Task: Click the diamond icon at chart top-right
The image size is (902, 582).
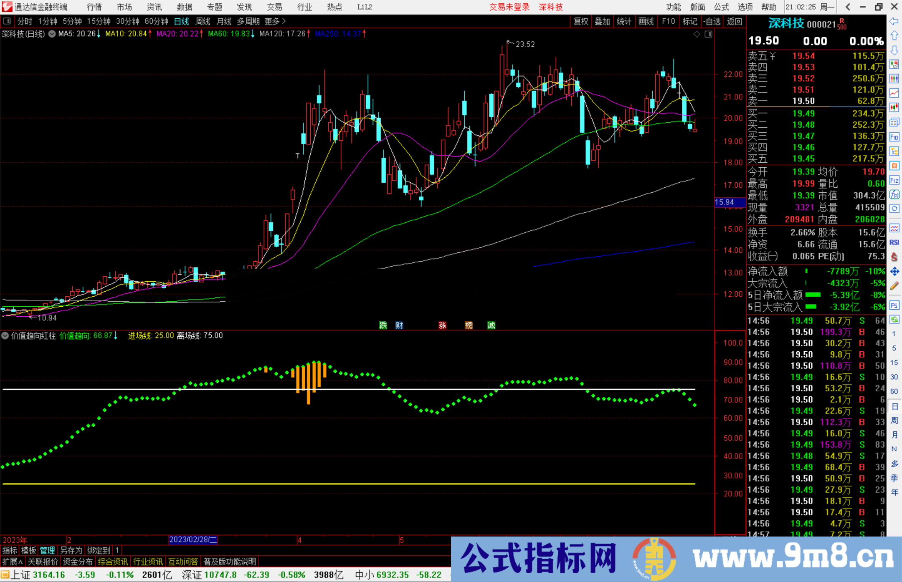Action: (x=697, y=34)
